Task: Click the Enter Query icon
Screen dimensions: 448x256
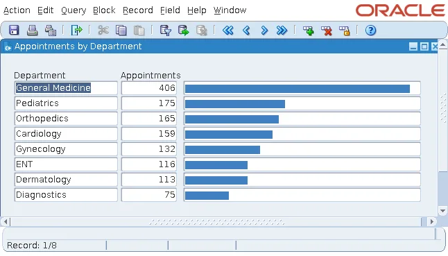Action: (165, 30)
